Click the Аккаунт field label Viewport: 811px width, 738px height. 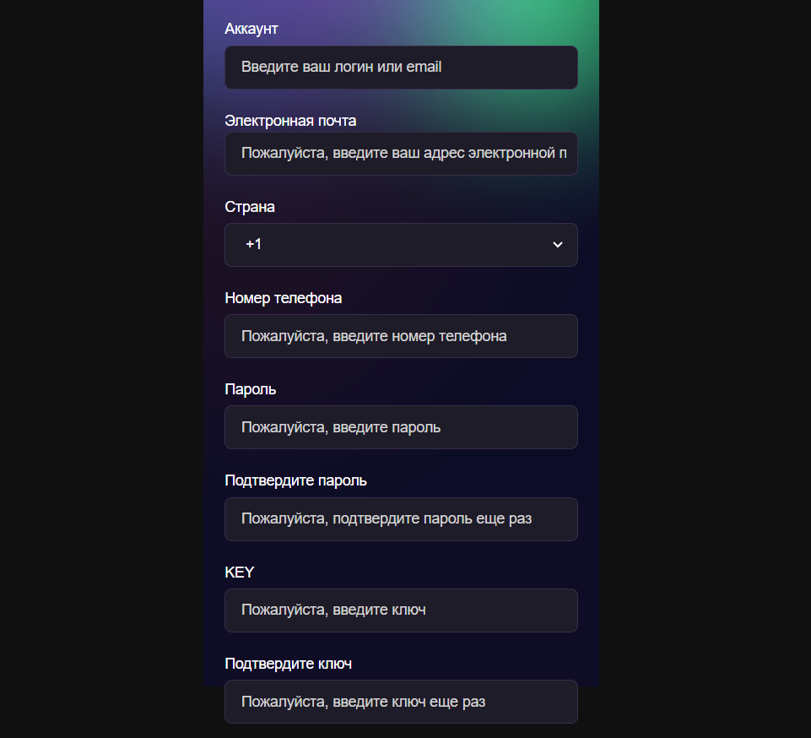pos(251,29)
